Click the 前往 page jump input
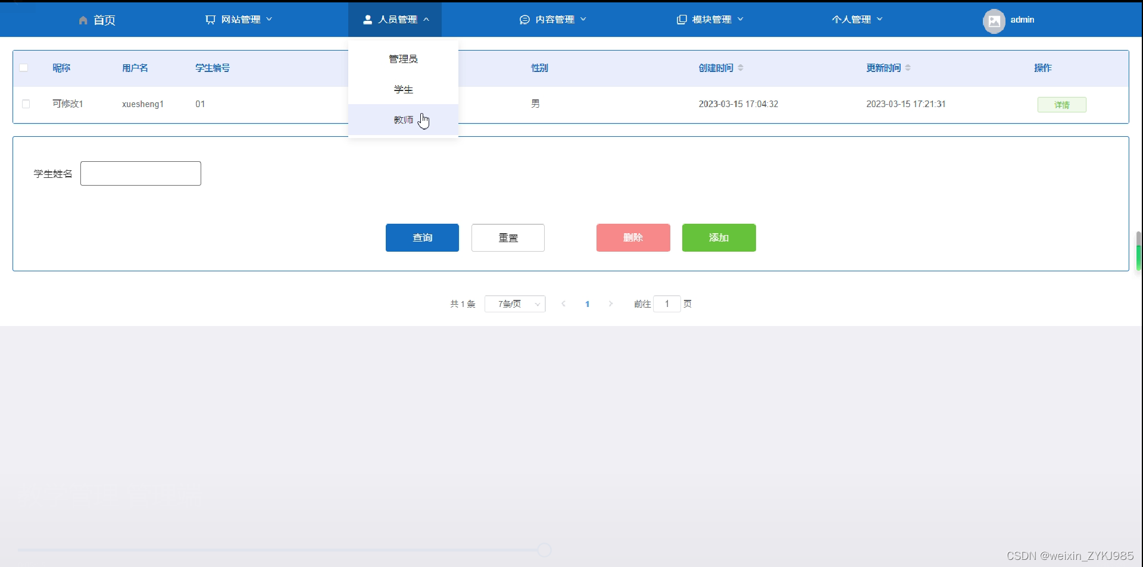 [x=667, y=304]
